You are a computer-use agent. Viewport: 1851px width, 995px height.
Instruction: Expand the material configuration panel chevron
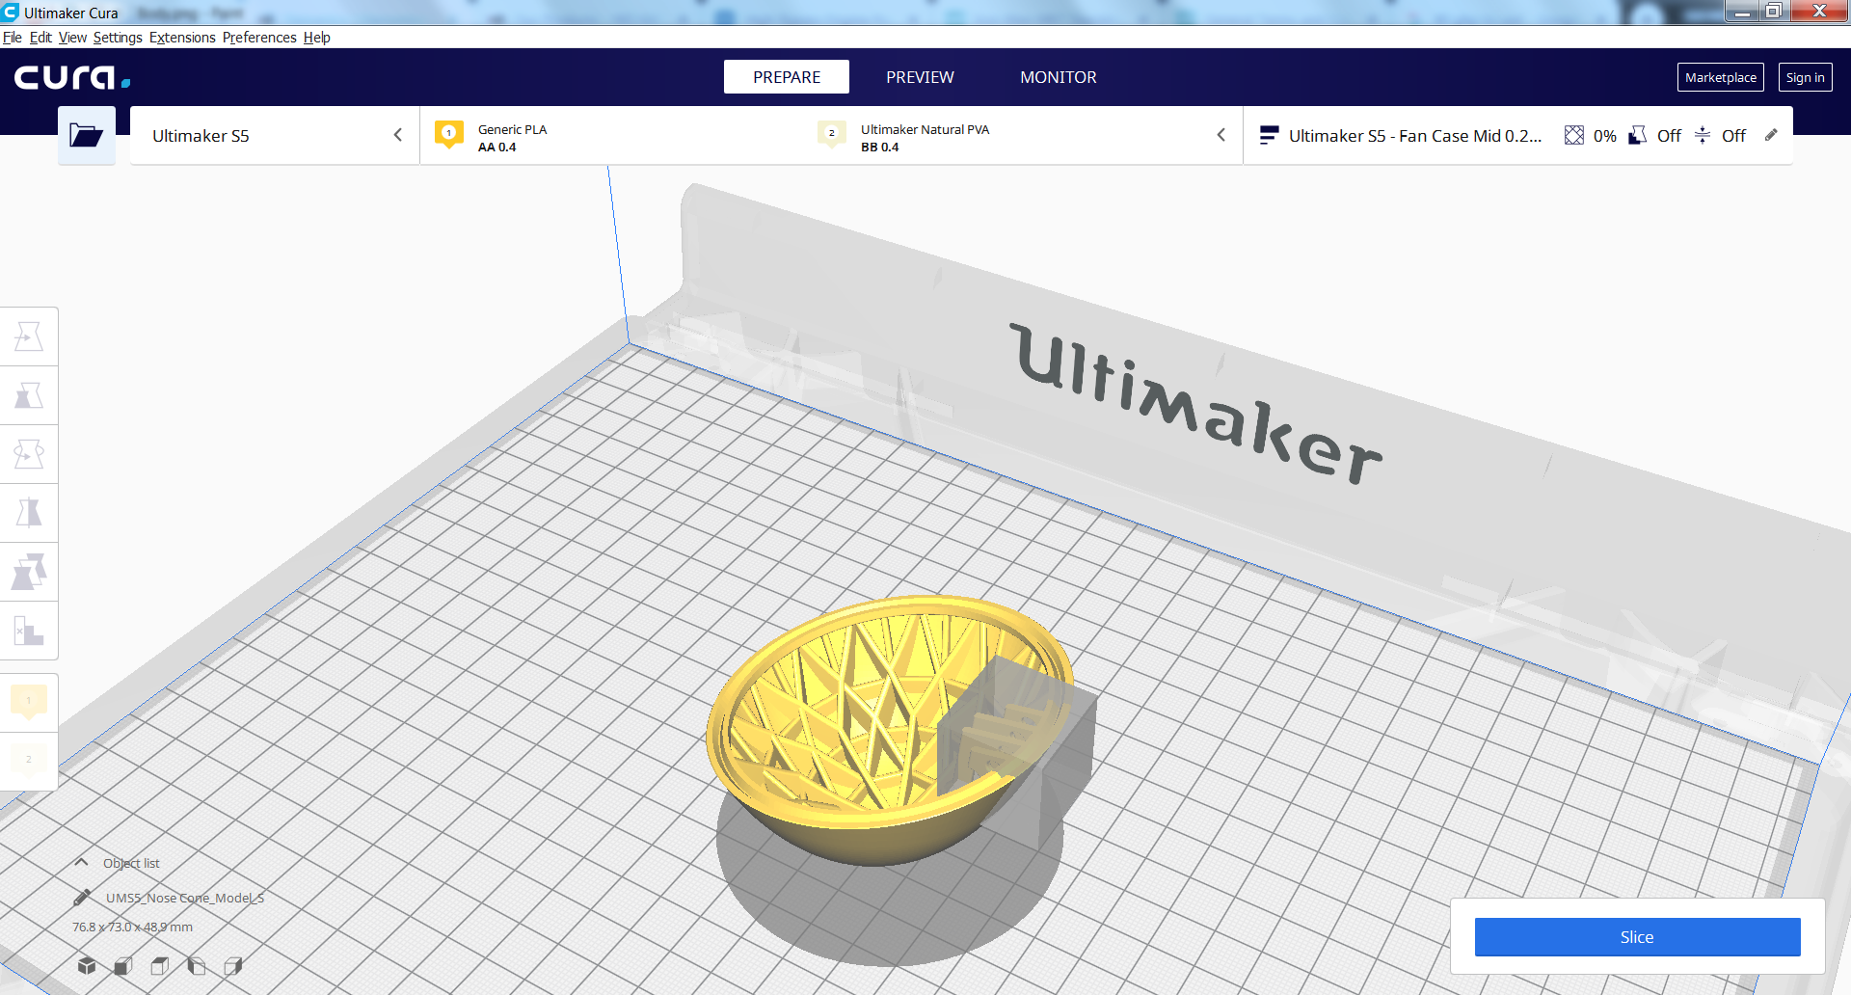coord(1221,136)
